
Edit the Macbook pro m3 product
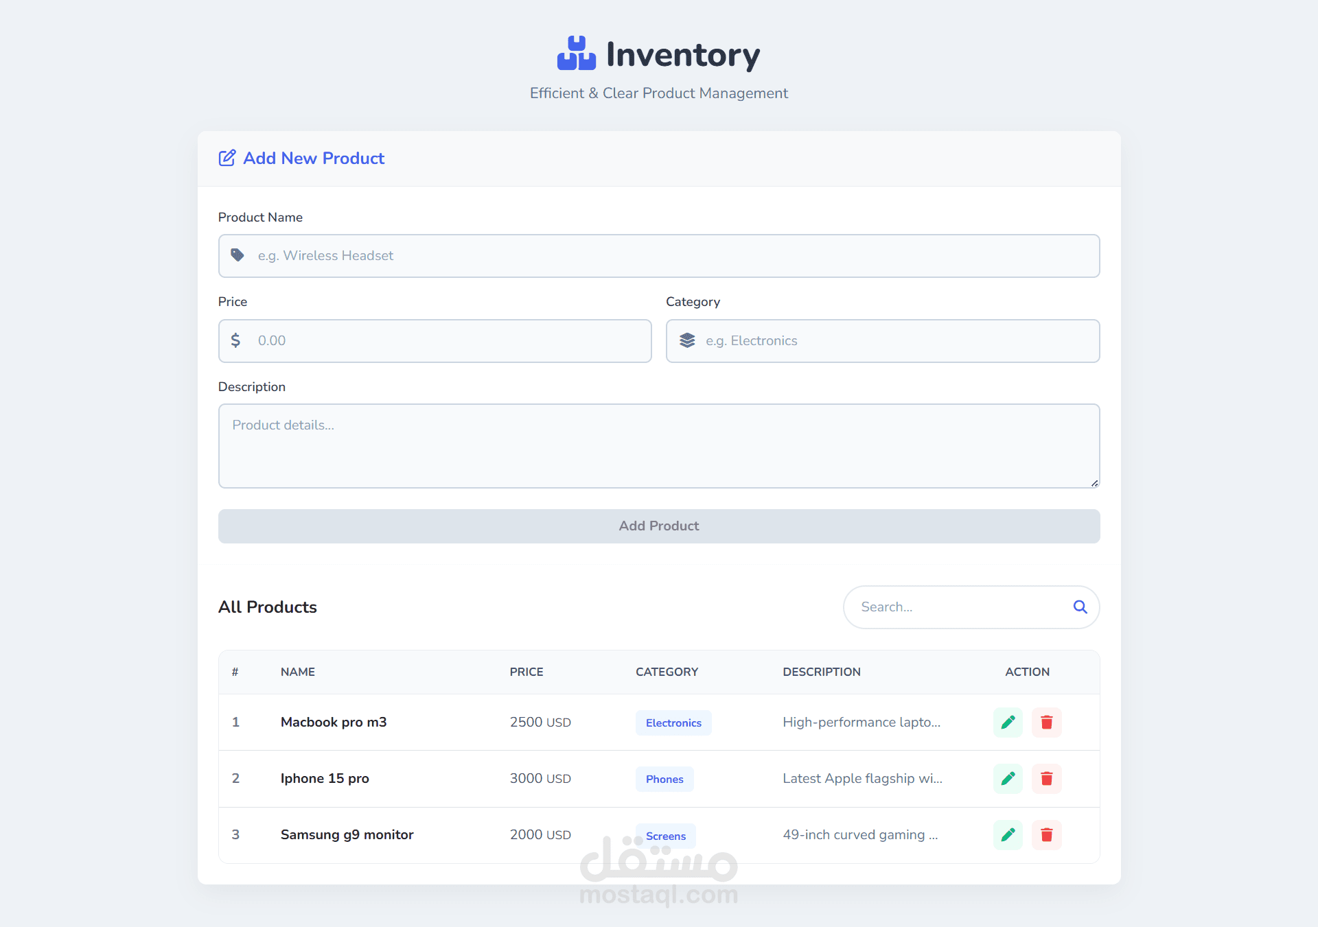pos(1008,722)
